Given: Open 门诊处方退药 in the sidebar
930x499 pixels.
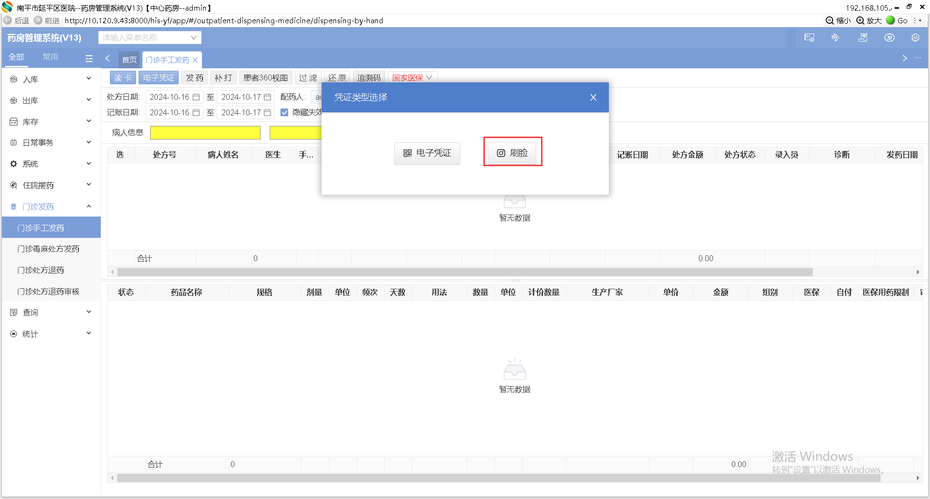Looking at the screenshot, I should [x=51, y=270].
